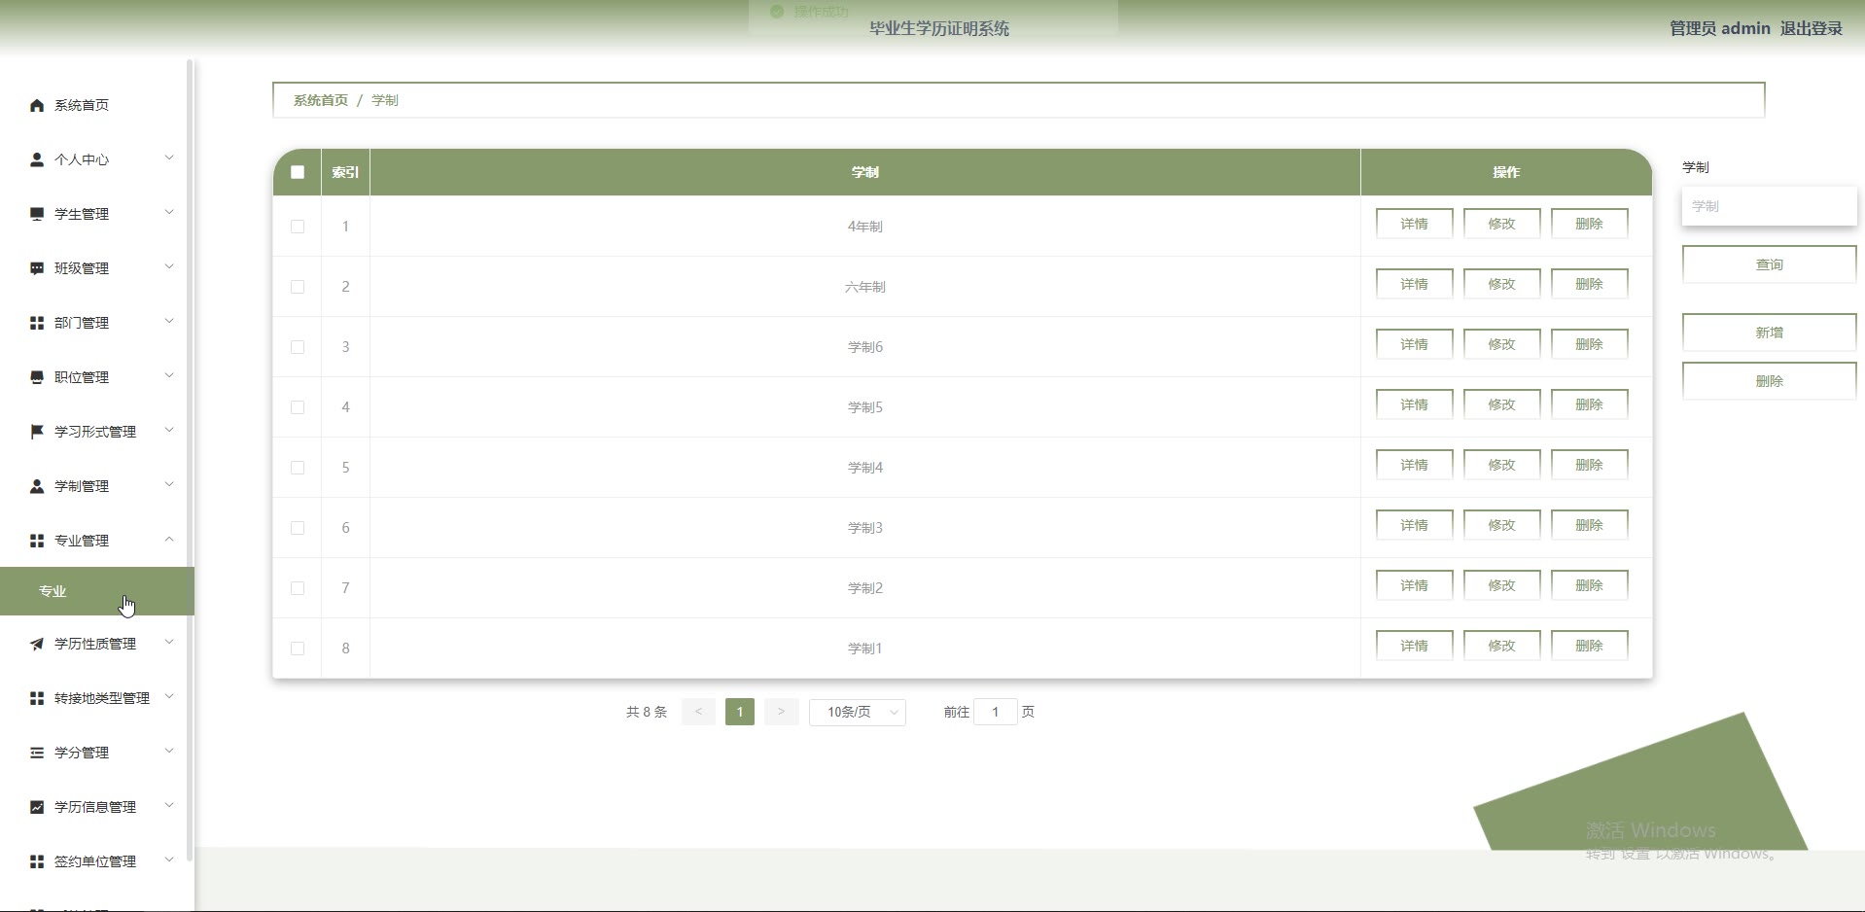Click 系统首页 in the breadcrumb
Image resolution: width=1865 pixels, height=912 pixels.
tap(321, 100)
